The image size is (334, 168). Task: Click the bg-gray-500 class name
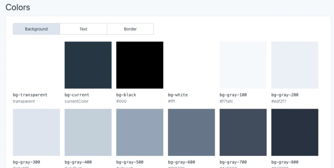coord(130,162)
